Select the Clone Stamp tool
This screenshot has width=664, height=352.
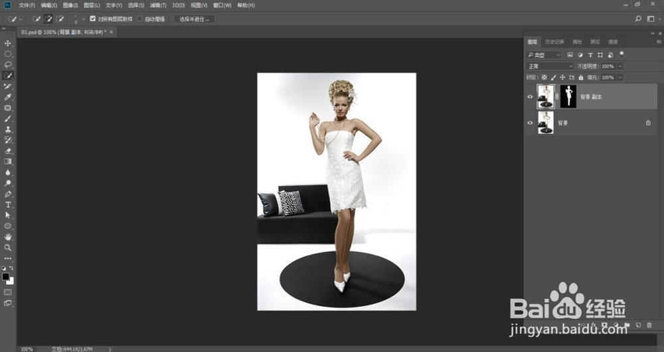tap(7, 129)
